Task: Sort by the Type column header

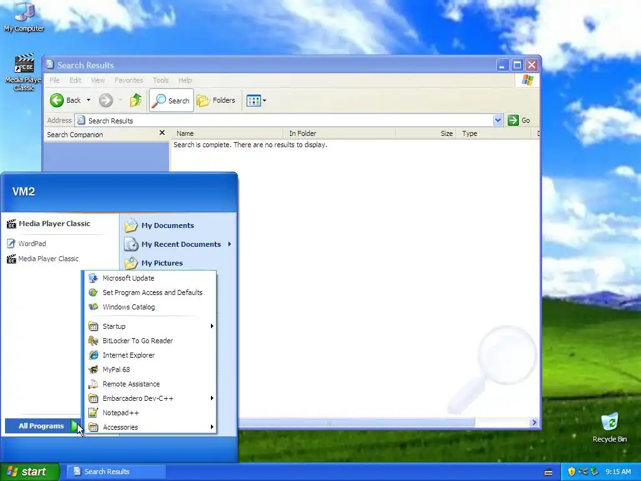Action: click(494, 133)
